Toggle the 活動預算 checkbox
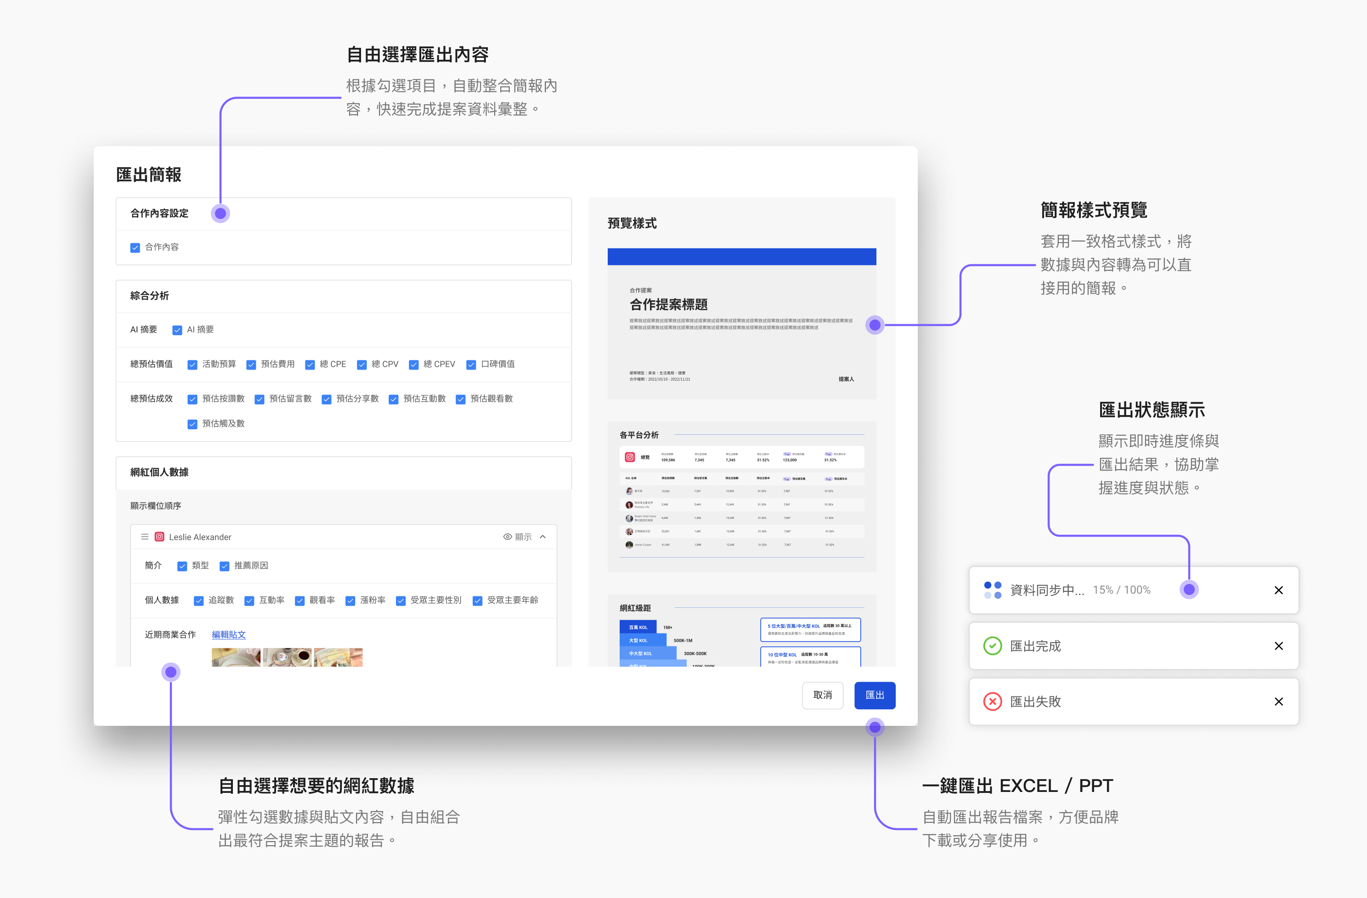 click(x=192, y=365)
